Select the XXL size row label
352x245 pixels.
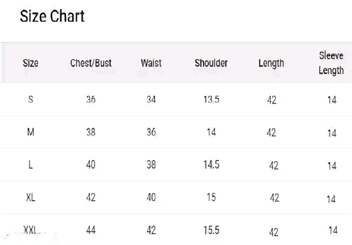(x=30, y=230)
